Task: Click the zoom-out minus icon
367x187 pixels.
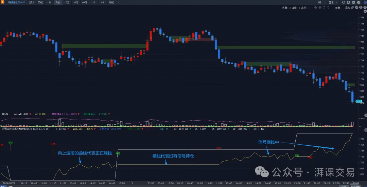Action: [x=353, y=2]
